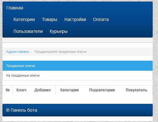The image size is (158, 122).
Task: Open the Товары section
Action: pos(50,19)
